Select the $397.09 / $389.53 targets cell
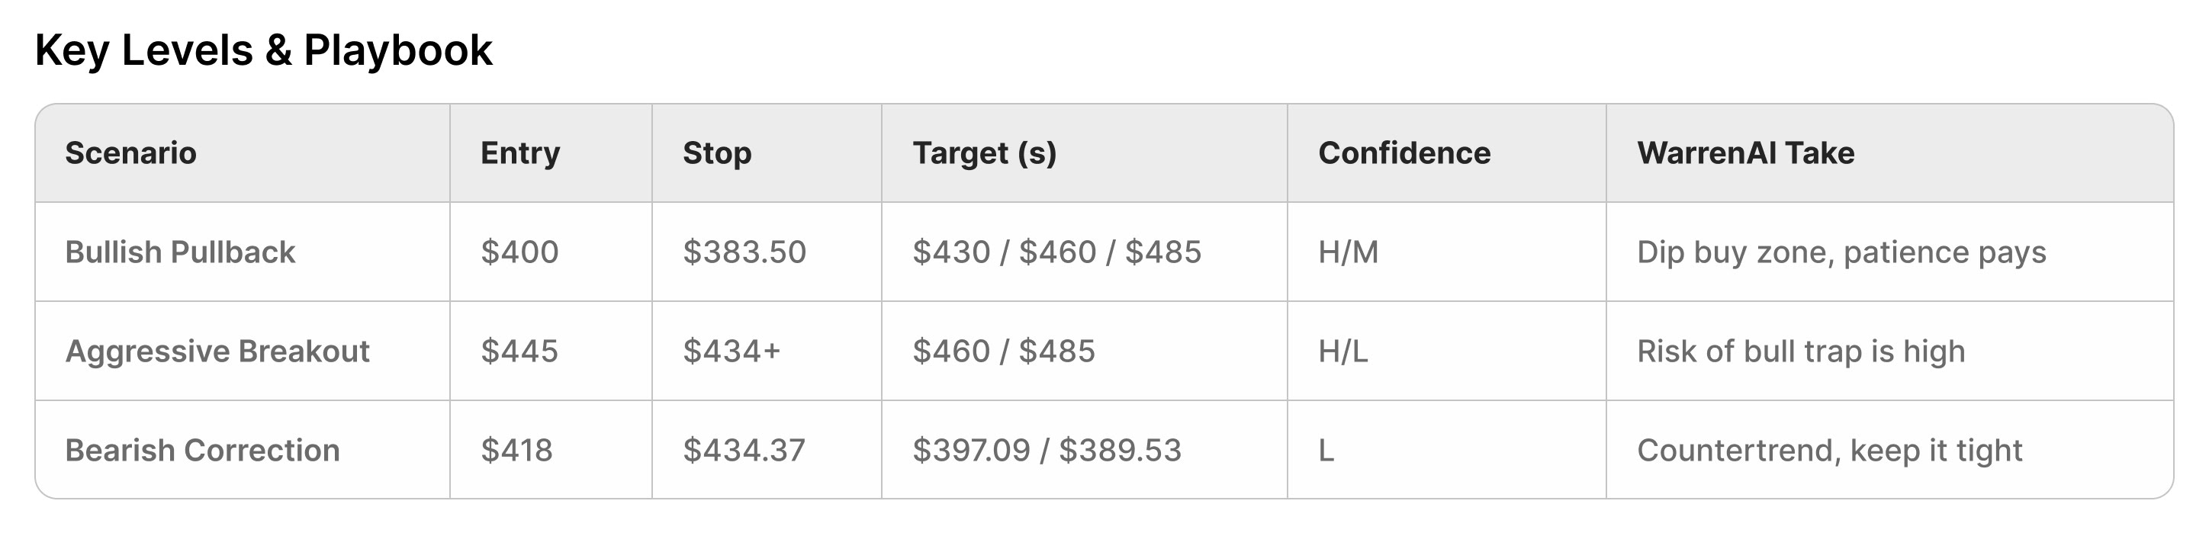Image resolution: width=2209 pixels, height=533 pixels. coord(1047,451)
